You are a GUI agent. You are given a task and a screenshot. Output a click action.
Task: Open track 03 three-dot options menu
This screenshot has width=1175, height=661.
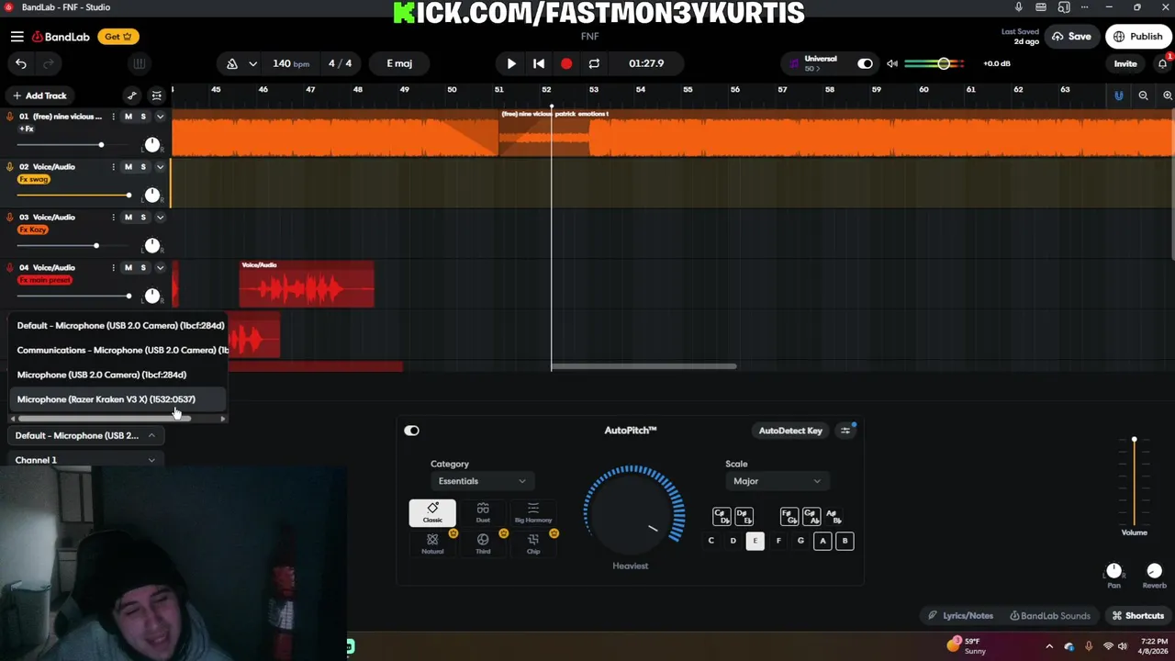(x=113, y=218)
